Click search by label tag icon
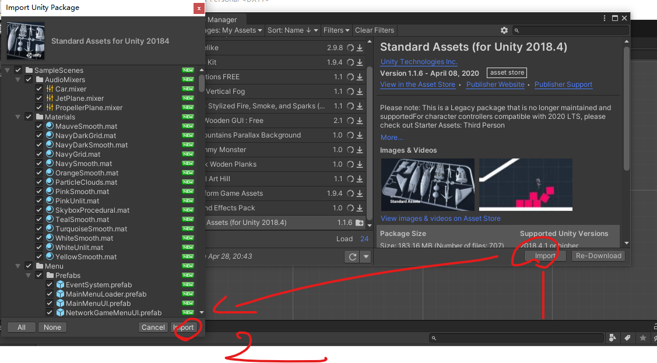 click(627, 338)
